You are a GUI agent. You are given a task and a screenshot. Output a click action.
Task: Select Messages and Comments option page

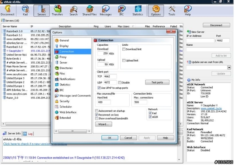[73, 96]
